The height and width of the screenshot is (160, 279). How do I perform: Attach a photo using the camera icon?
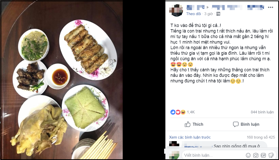pyautogui.click(x=256, y=155)
